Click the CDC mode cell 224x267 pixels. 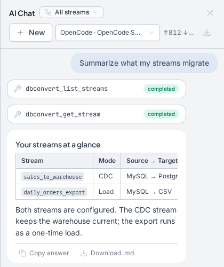(107, 176)
